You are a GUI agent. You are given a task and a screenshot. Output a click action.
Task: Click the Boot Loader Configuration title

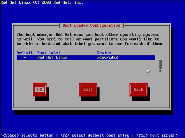tap(91, 25)
